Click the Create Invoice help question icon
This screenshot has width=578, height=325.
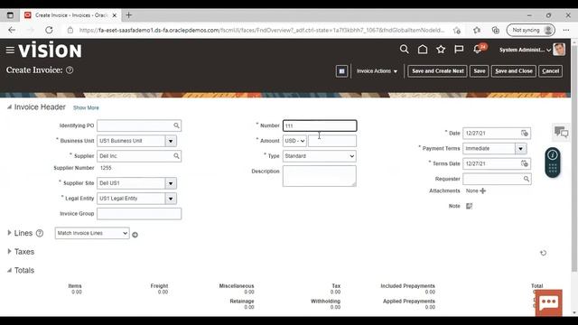[x=70, y=70]
